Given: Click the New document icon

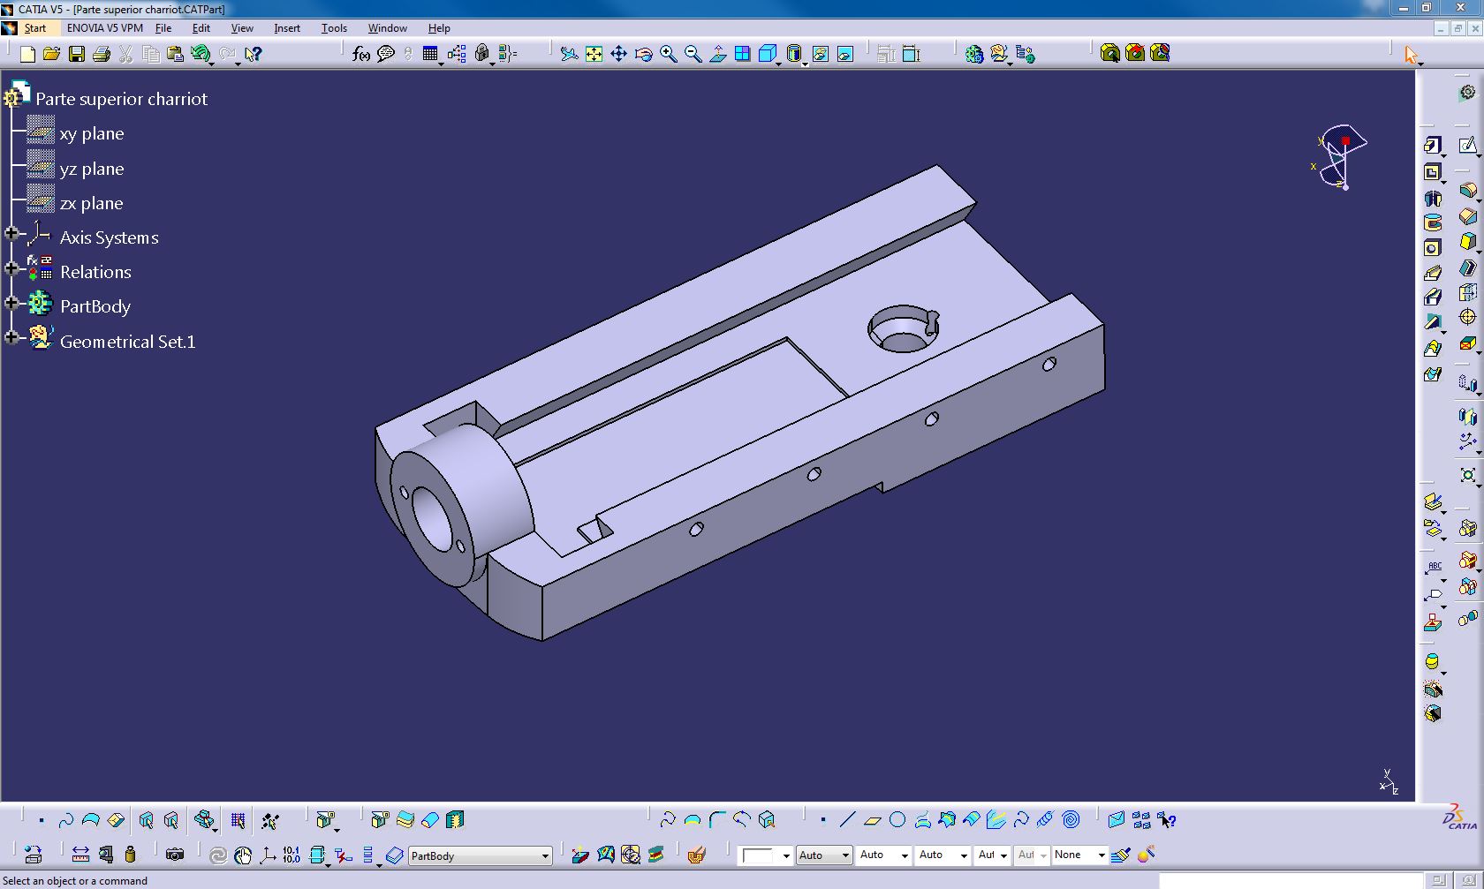Looking at the screenshot, I should point(27,55).
